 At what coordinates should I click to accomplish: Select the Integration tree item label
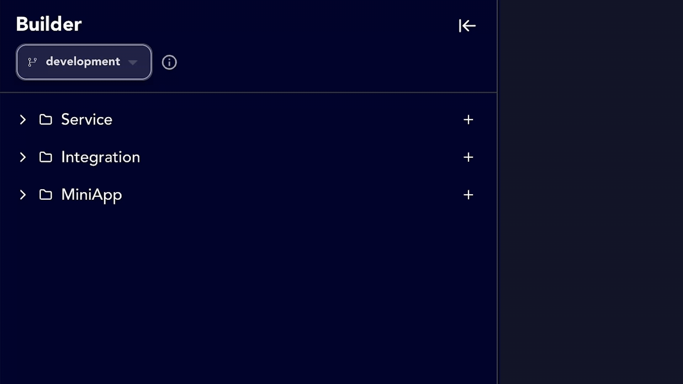tap(100, 157)
